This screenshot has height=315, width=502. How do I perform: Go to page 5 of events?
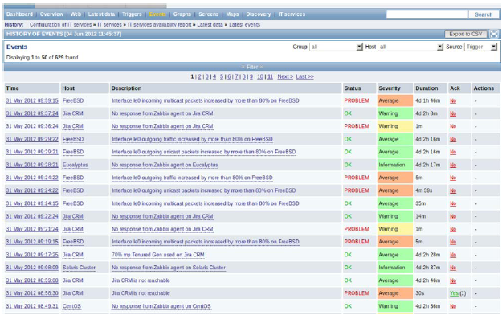click(x=222, y=76)
